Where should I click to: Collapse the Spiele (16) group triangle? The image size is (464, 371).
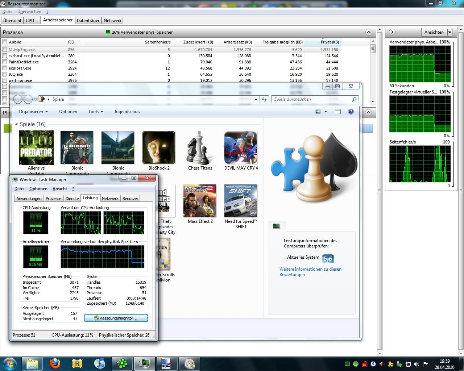16,124
